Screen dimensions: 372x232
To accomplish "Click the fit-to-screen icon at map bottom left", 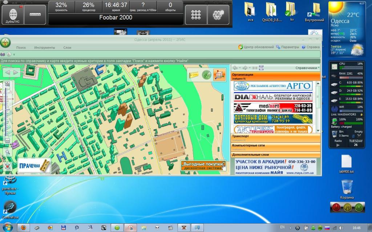I will pyautogui.click(x=8, y=166).
